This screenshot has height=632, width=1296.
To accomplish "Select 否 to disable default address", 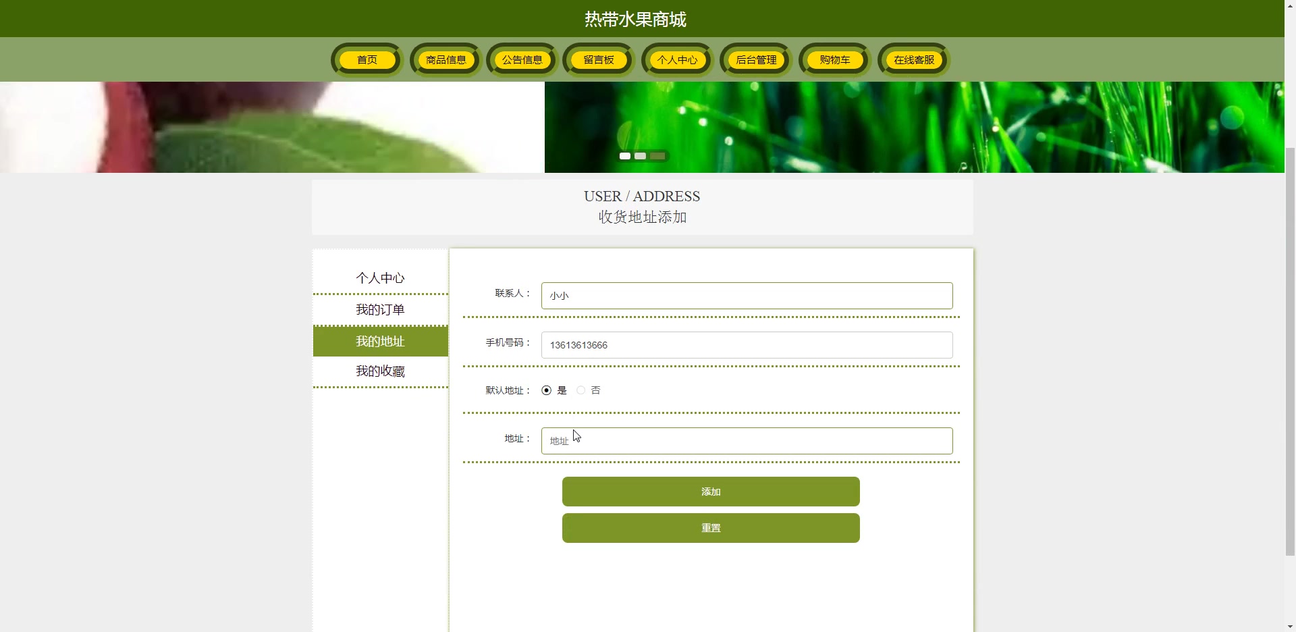I will [x=580, y=390].
